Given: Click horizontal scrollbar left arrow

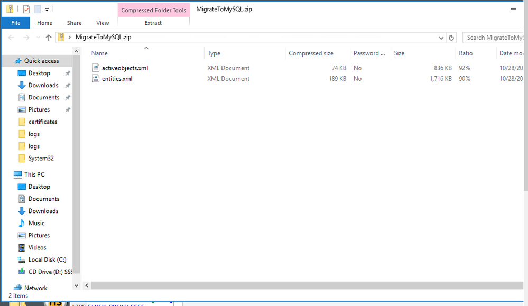Looking at the screenshot, I should [87, 285].
